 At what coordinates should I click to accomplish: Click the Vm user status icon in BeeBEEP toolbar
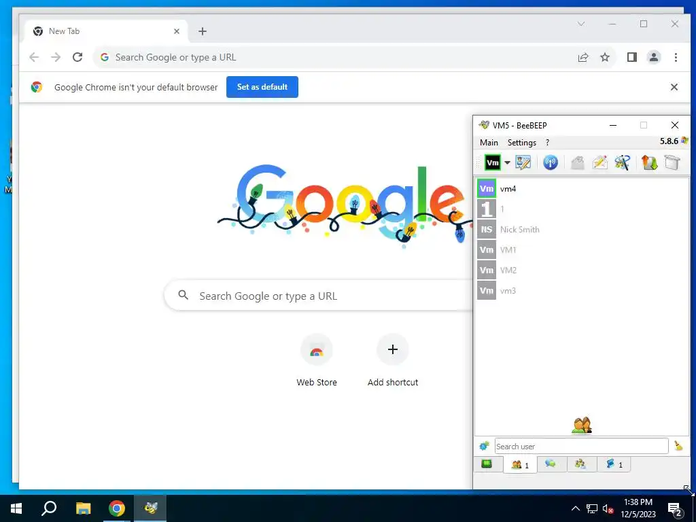tap(492, 163)
